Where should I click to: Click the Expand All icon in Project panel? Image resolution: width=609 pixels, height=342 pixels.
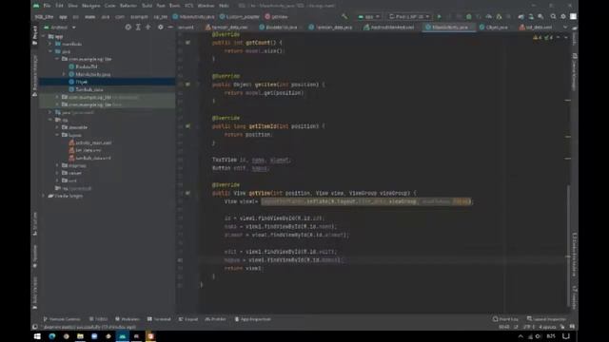coord(138,28)
